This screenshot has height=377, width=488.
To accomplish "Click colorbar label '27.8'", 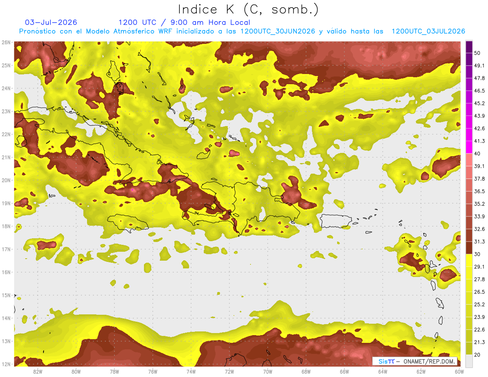I will [x=479, y=279].
